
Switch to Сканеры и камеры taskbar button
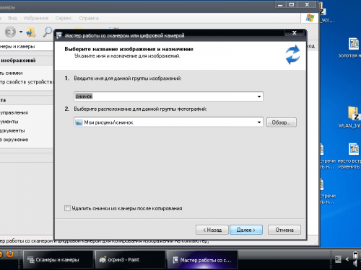click(58, 259)
